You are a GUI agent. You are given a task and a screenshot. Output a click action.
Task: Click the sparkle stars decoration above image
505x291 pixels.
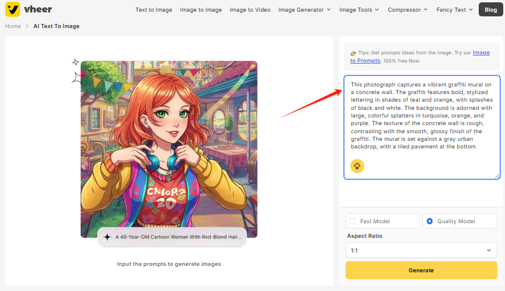76,70
